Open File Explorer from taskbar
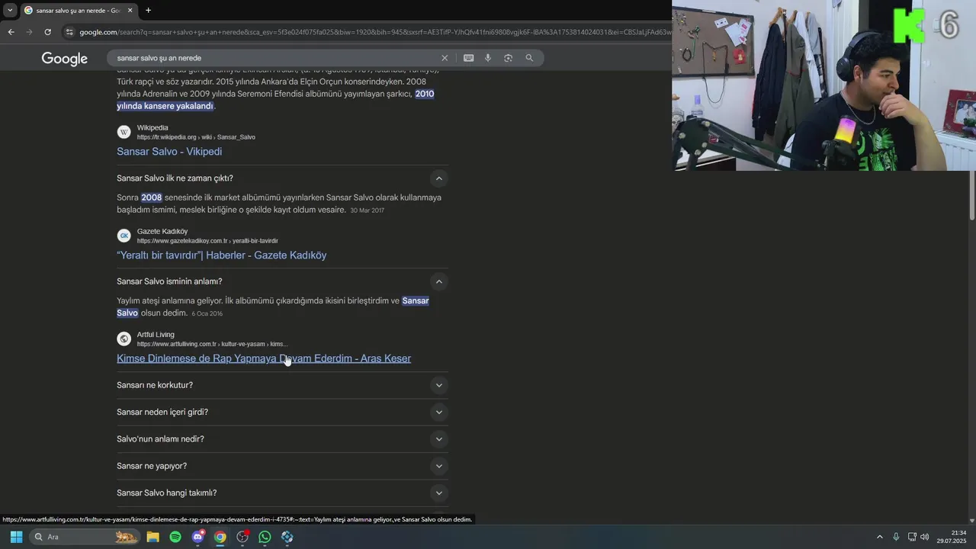976x549 pixels. (x=152, y=537)
